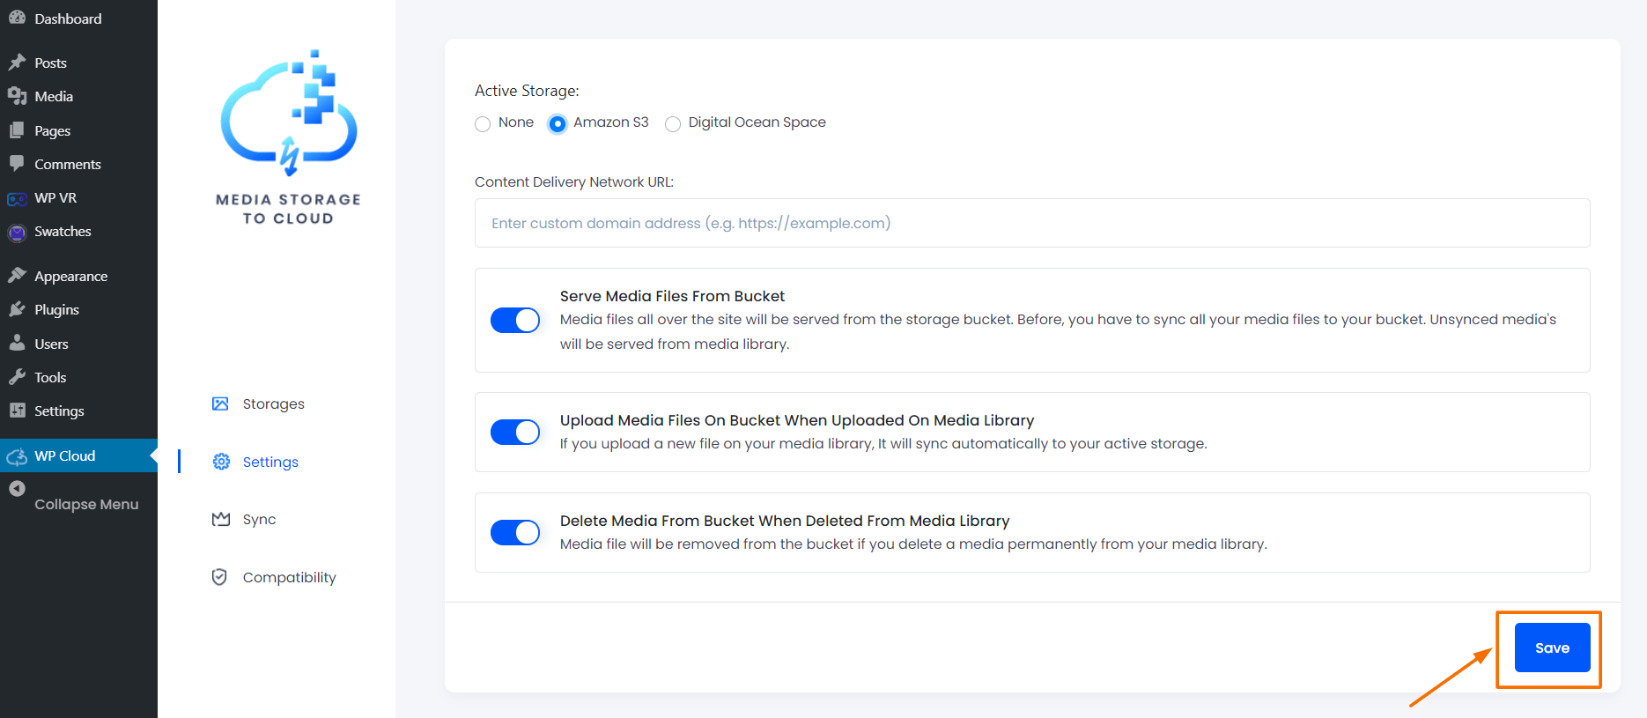Click the Sync icon in plugin sidebar
Viewport: 1647px width, 718px height.
coord(221,519)
